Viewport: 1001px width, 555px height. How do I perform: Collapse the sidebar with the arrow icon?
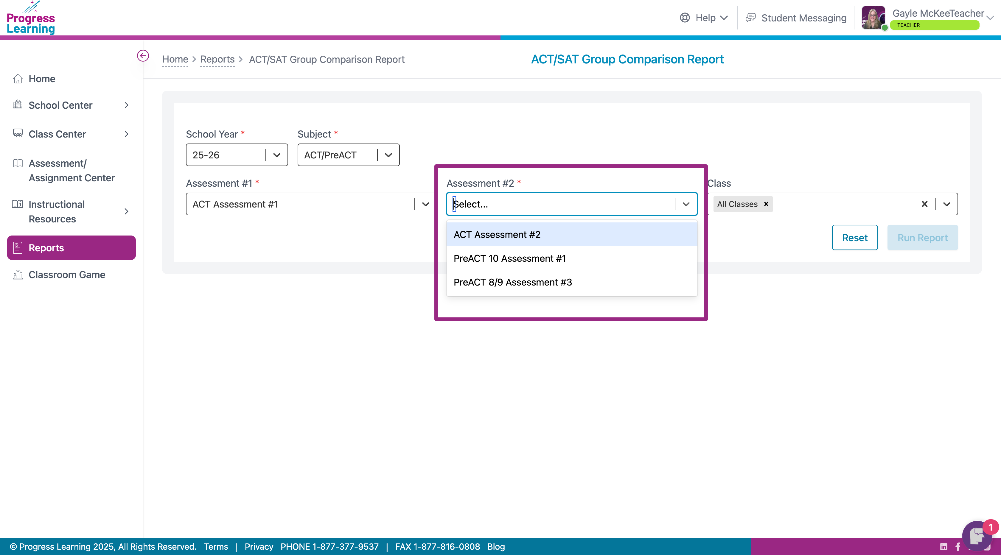[143, 56]
